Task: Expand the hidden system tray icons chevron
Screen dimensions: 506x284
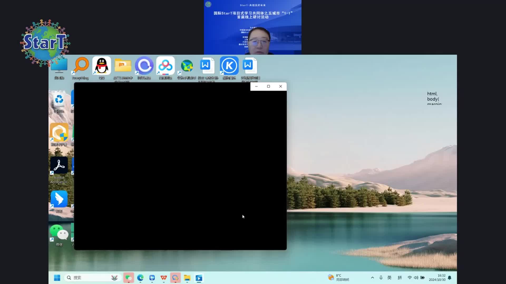Action: point(372,278)
